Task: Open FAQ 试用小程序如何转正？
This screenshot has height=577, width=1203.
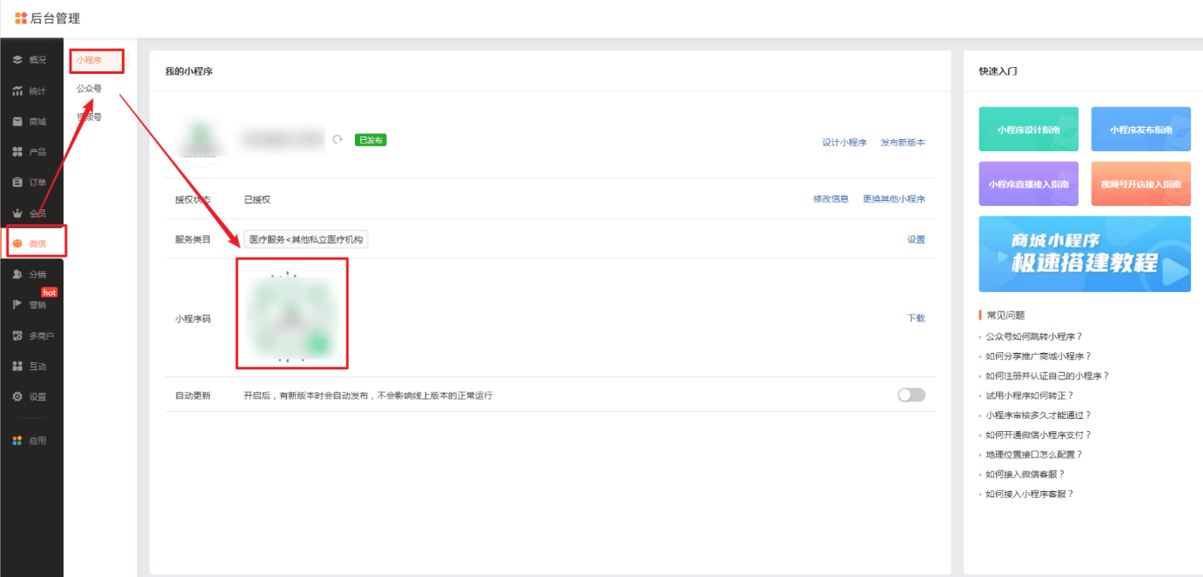Action: pyautogui.click(x=1029, y=396)
